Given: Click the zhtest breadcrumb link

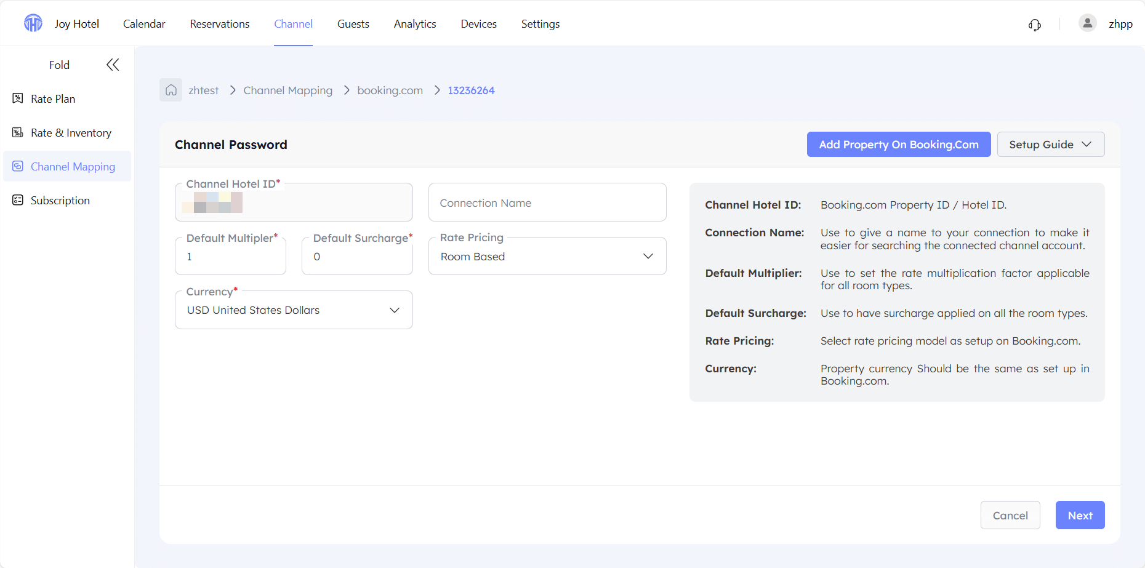Looking at the screenshot, I should click(x=204, y=90).
